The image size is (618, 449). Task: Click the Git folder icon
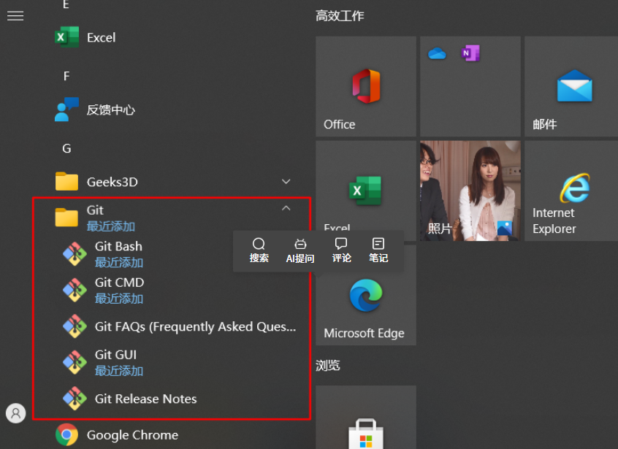pyautogui.click(x=66, y=218)
